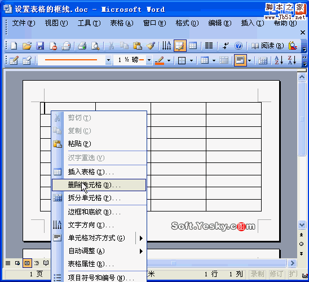Click the horizontal scrollbar right arrow

pos(292,263)
